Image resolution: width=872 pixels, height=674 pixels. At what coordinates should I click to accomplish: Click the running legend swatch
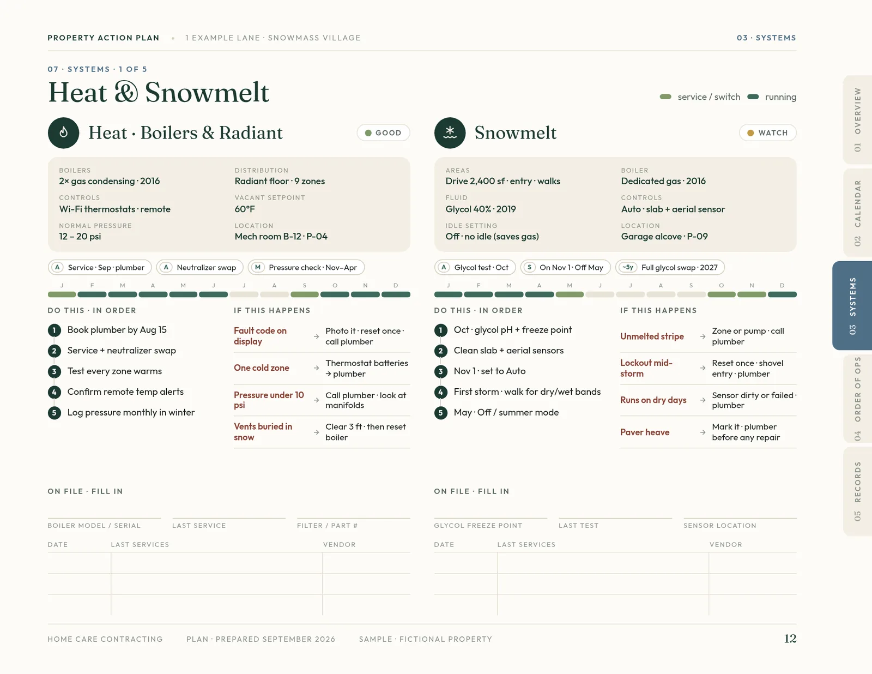753,97
